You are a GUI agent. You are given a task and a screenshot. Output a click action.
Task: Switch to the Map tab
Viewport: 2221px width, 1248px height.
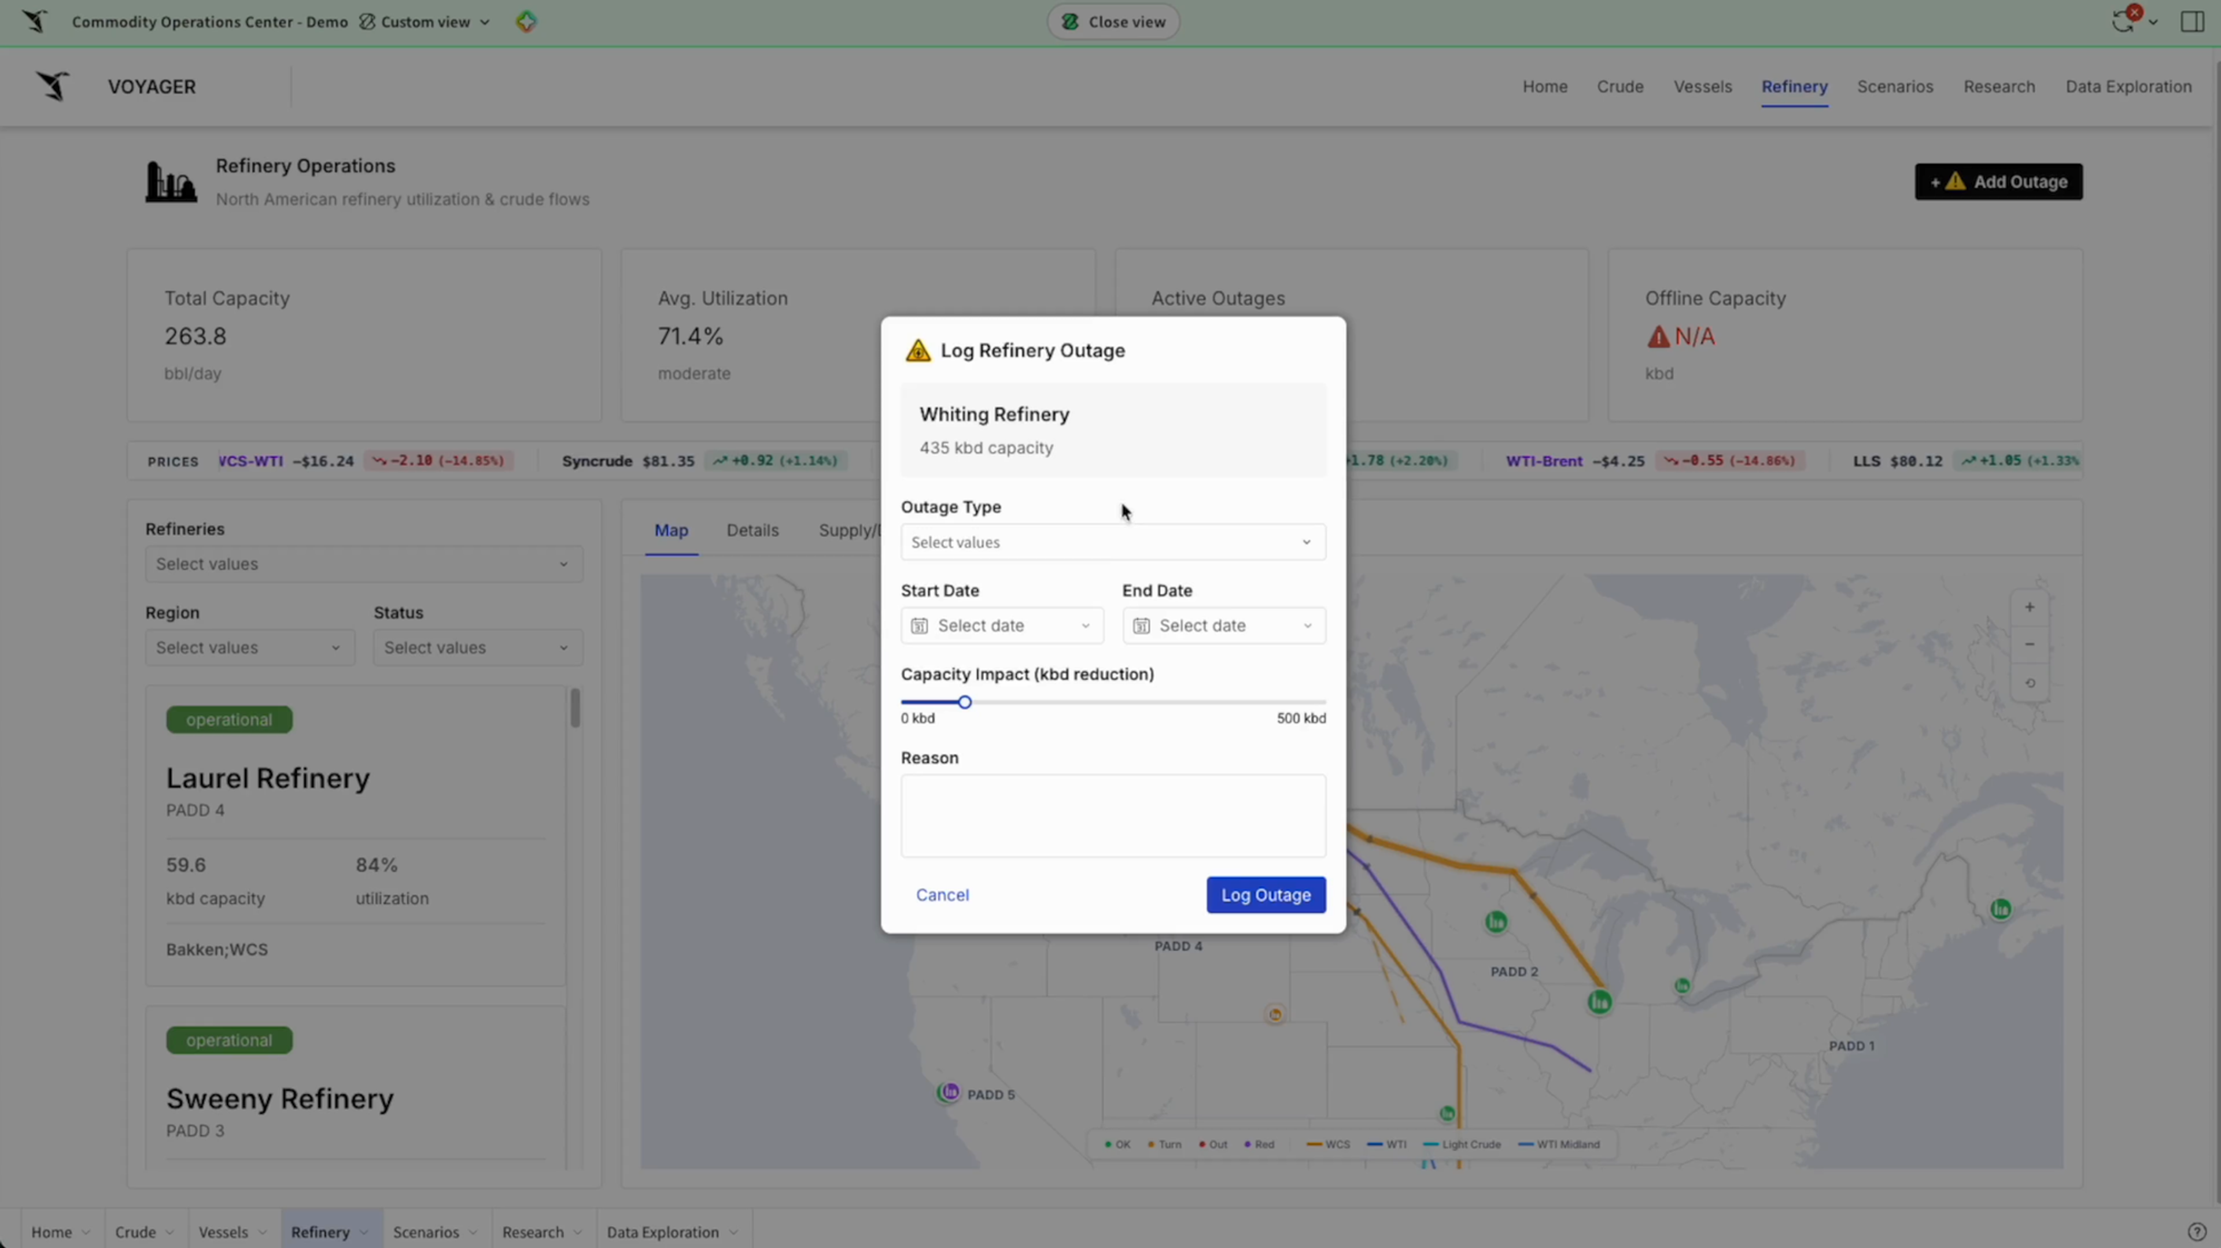tap(671, 530)
